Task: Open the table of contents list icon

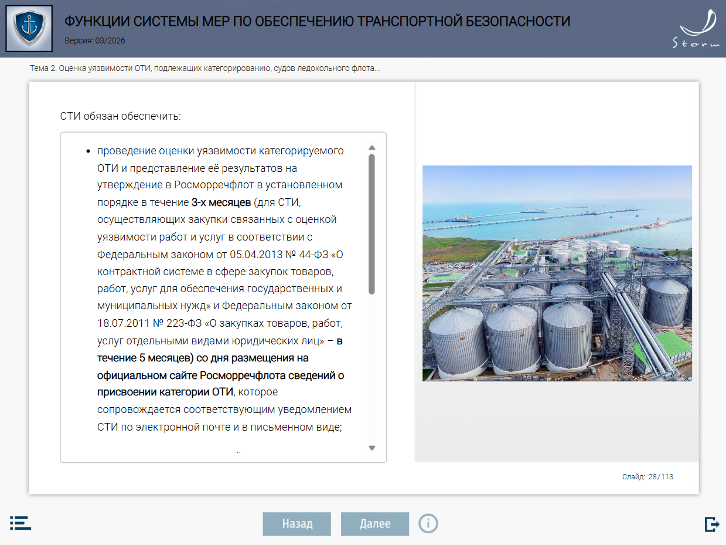Action: [x=21, y=523]
